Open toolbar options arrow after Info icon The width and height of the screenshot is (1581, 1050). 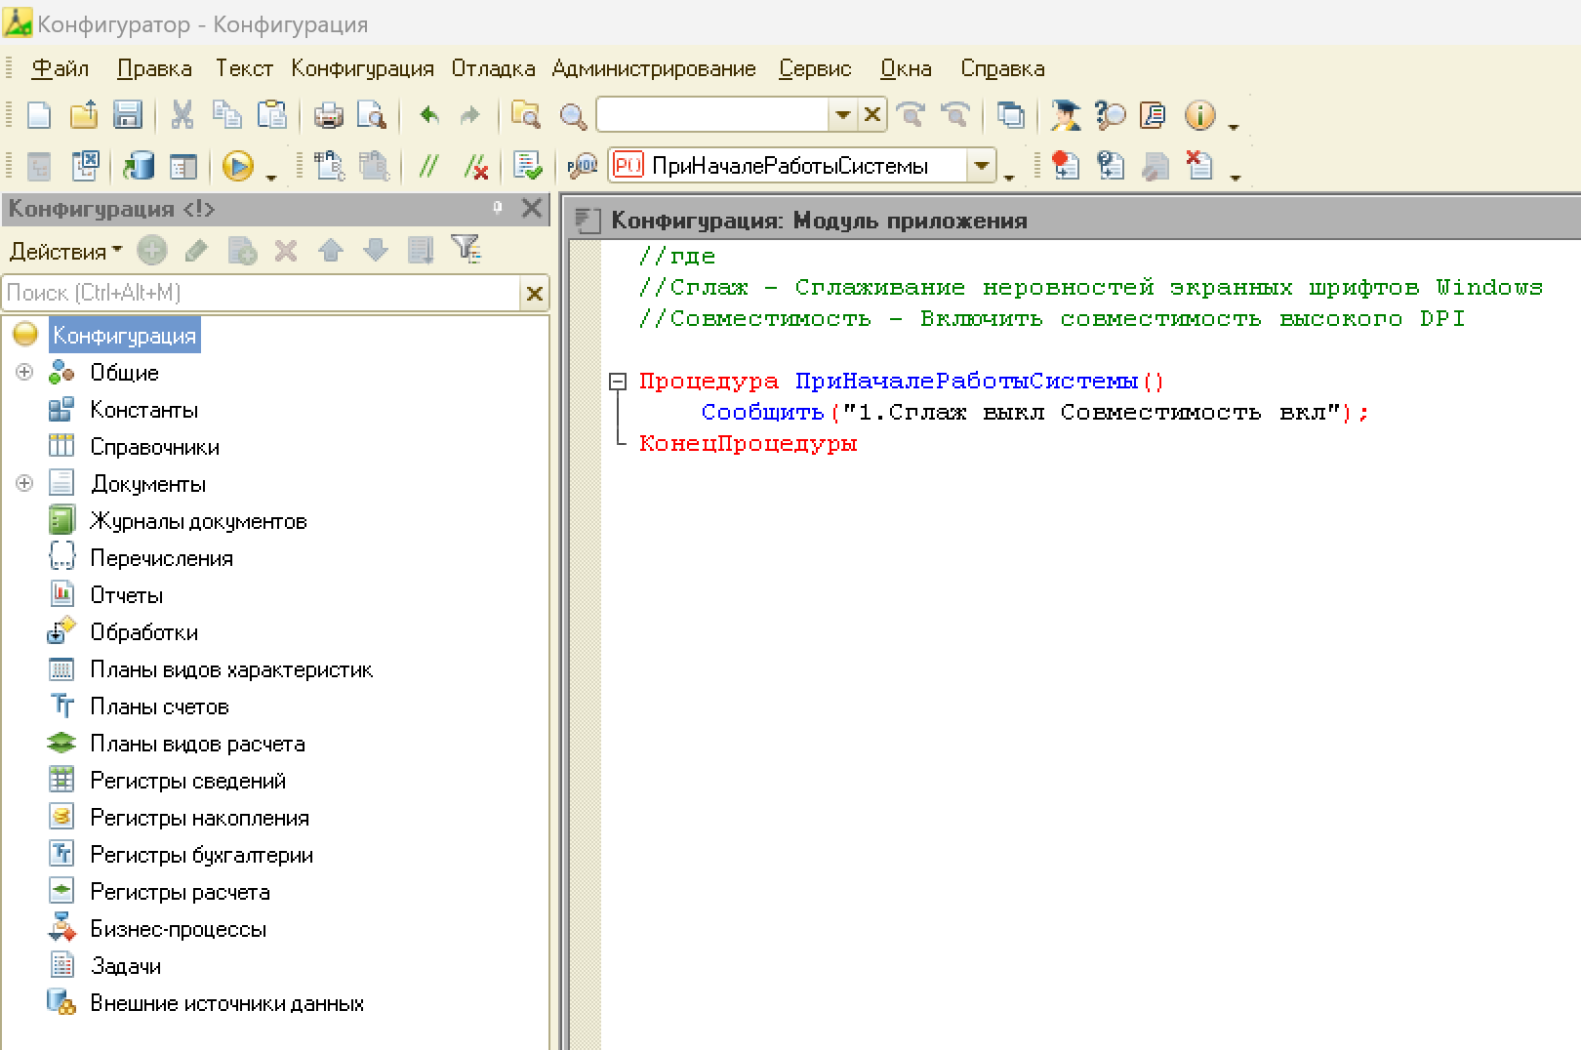[x=1234, y=127]
